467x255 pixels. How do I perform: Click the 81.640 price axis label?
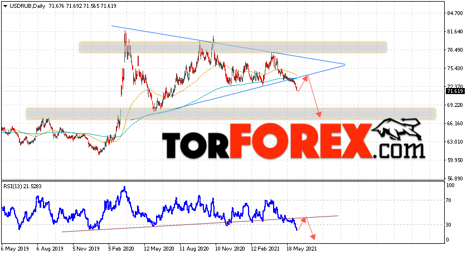[x=455, y=32]
